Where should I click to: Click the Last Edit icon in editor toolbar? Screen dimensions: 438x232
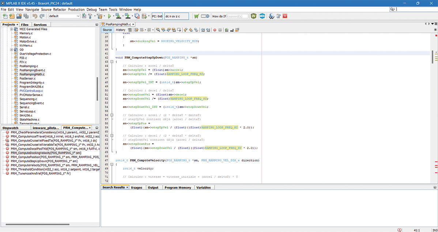coord(136,30)
